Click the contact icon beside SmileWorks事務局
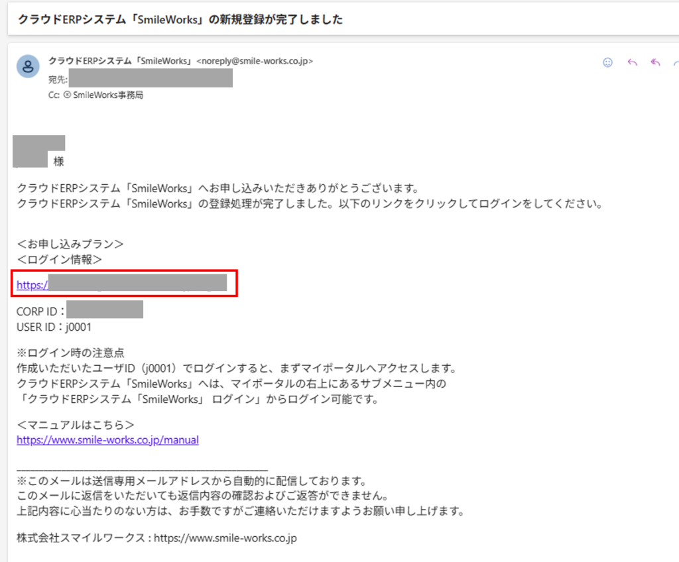Screen dimensions: 679x562 (67, 95)
